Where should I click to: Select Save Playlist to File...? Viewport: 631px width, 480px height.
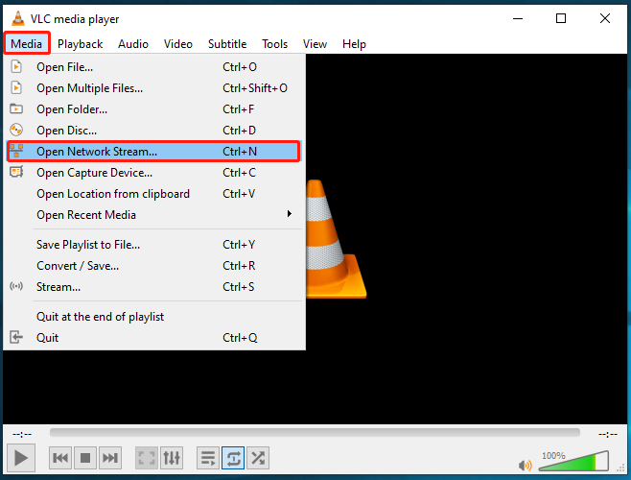click(154, 245)
